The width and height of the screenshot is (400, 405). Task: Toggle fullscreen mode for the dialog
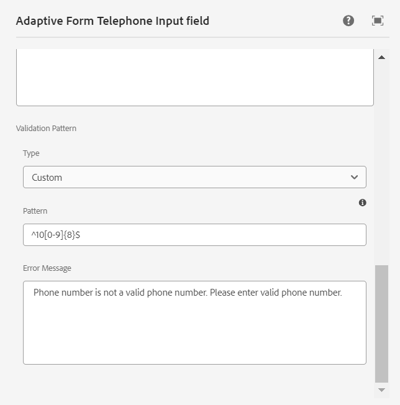[378, 20]
